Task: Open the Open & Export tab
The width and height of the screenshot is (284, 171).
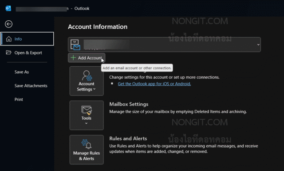Action: coord(27,53)
